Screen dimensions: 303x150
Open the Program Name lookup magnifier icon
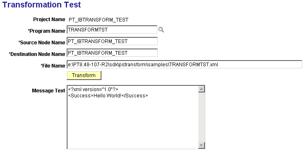click(161, 29)
